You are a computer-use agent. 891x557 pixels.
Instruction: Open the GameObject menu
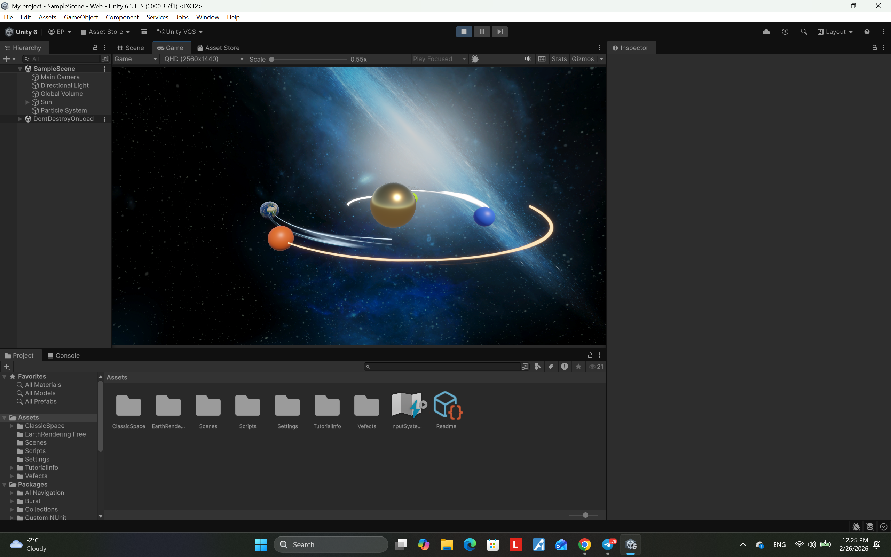click(81, 17)
